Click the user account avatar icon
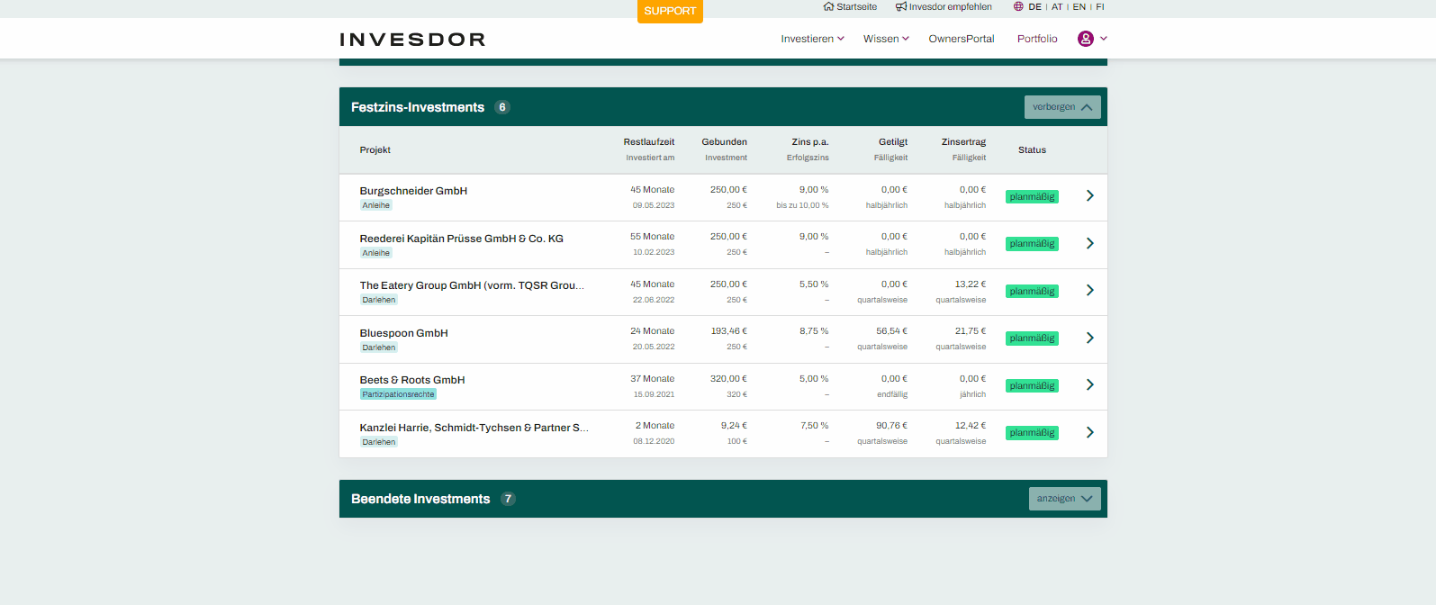The height and width of the screenshot is (605, 1436). pos(1085,39)
